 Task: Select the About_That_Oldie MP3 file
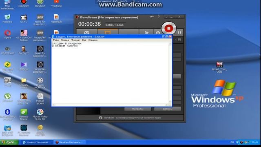click(x=219, y=67)
